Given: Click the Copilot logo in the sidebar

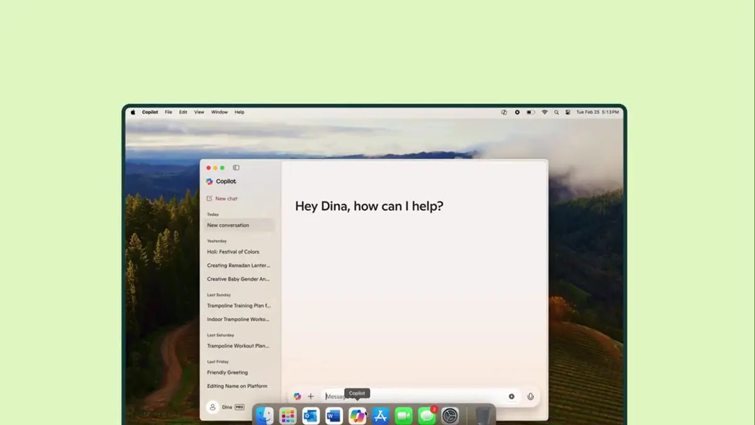Looking at the screenshot, I should [210, 181].
